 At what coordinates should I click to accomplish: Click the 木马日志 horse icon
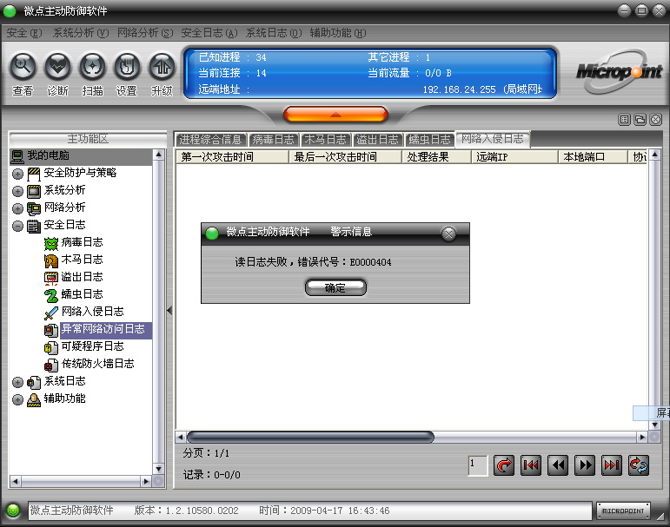click(x=51, y=260)
